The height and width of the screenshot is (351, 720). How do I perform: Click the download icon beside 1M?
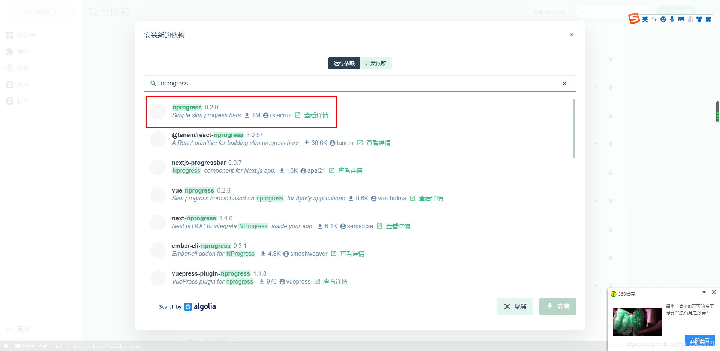coord(247,115)
